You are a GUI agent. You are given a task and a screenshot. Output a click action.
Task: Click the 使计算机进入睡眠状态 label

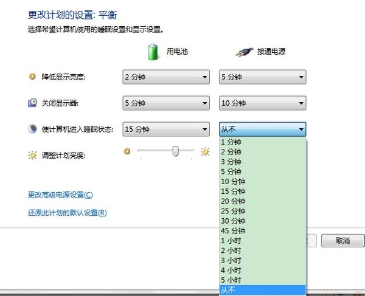pos(77,129)
